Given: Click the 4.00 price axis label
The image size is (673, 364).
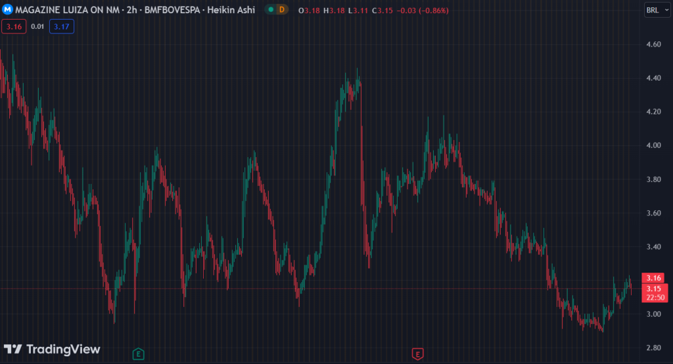Looking at the screenshot, I should click(x=653, y=145).
